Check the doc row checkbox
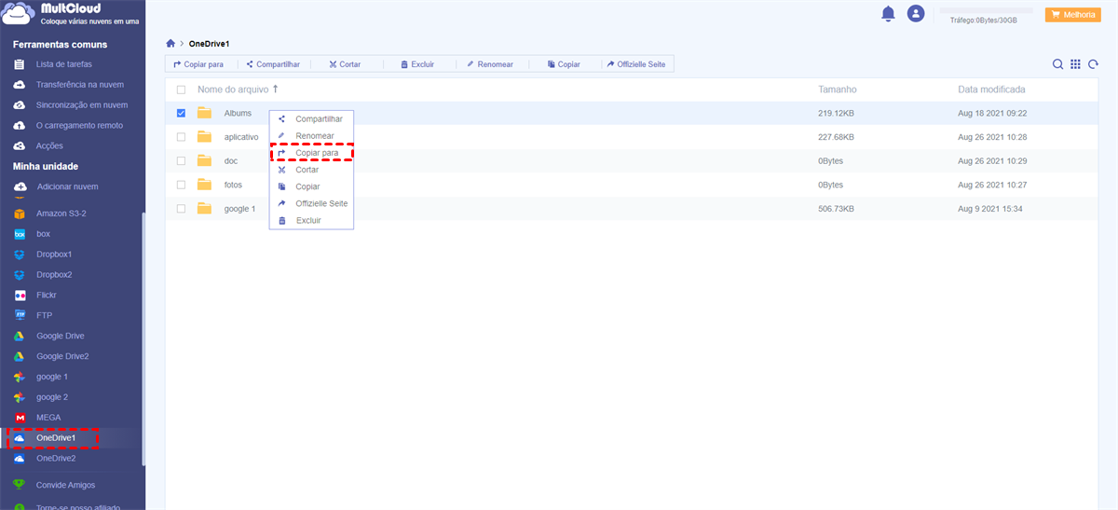This screenshot has height=510, width=1118. tap(181, 160)
